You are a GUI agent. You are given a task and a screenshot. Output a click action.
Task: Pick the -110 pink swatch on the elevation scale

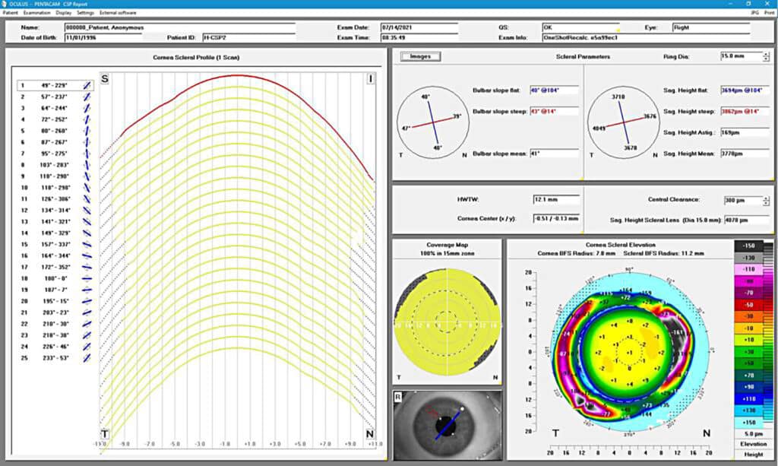[748, 269]
